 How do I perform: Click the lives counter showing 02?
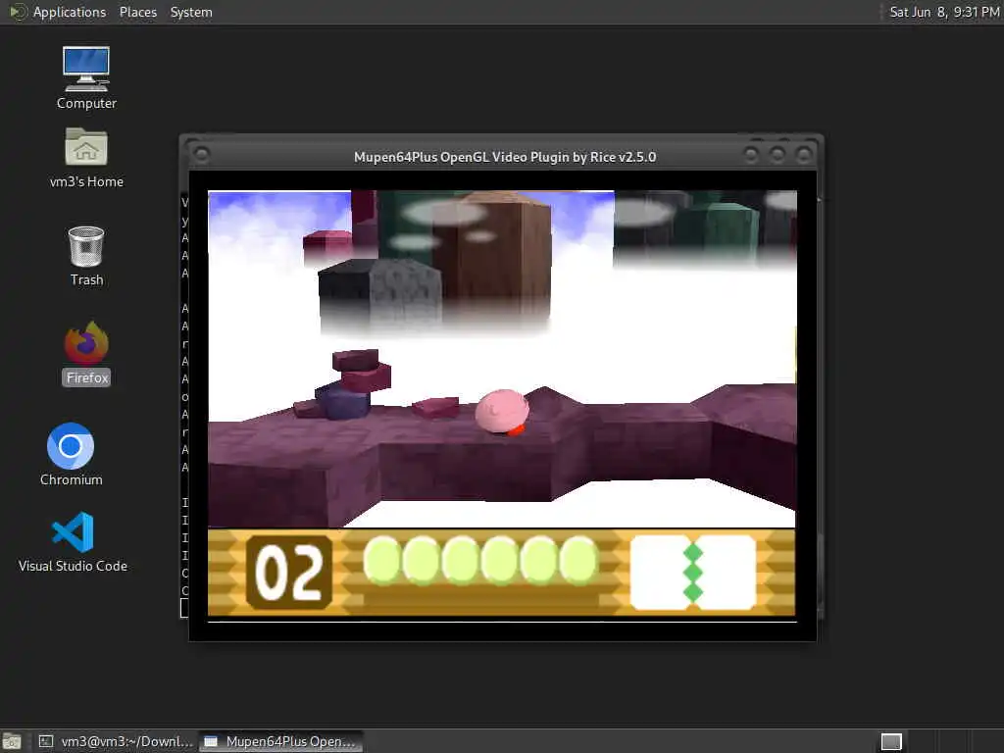coord(289,572)
